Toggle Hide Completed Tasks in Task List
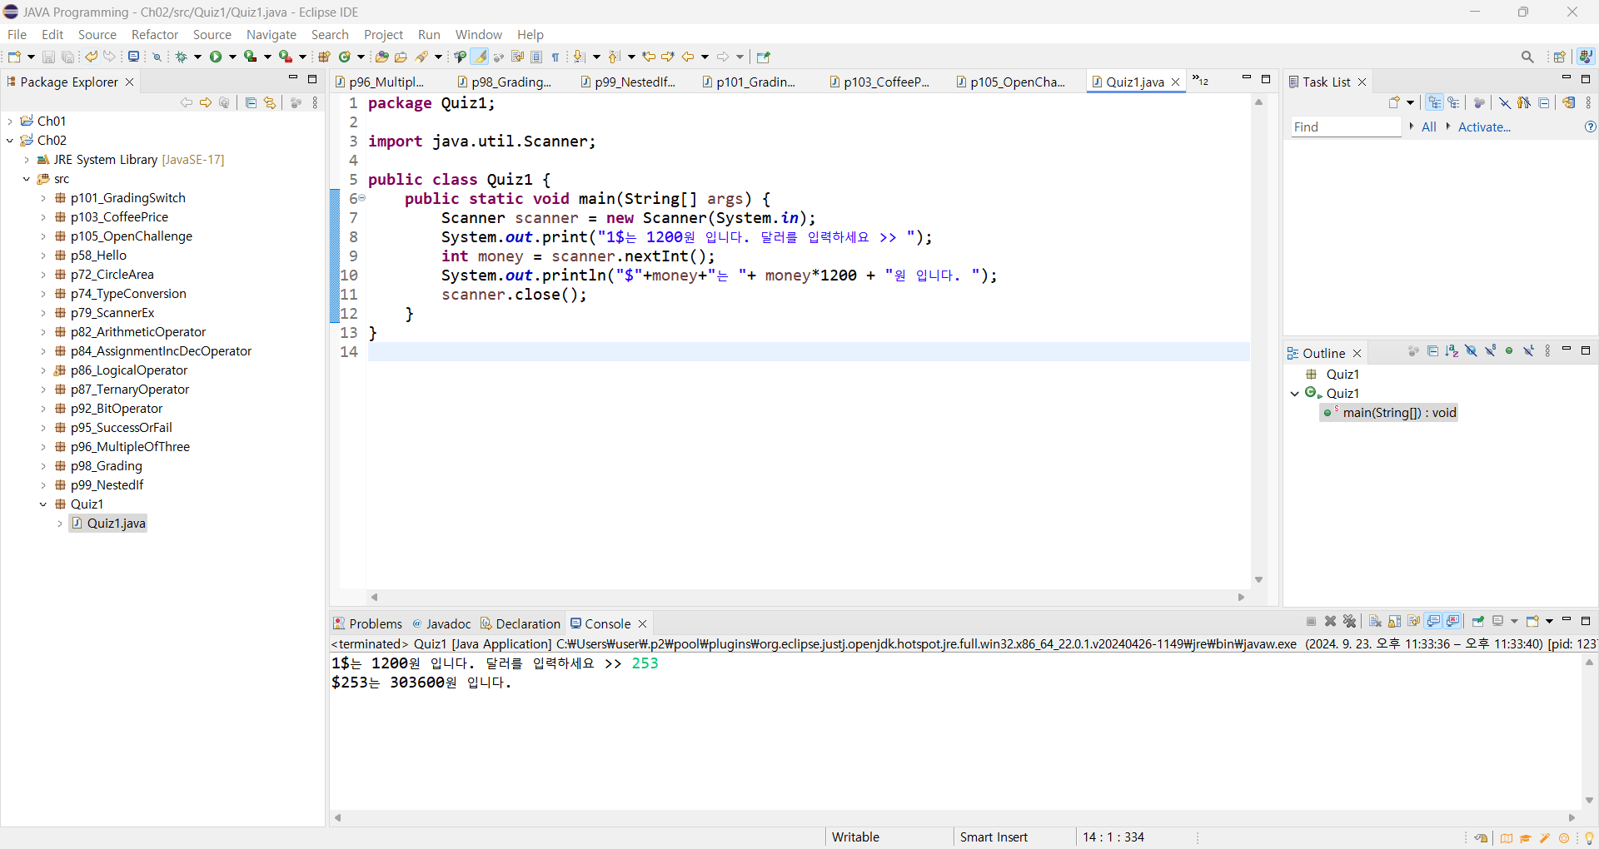Image resolution: width=1599 pixels, height=849 pixels. tap(1505, 102)
